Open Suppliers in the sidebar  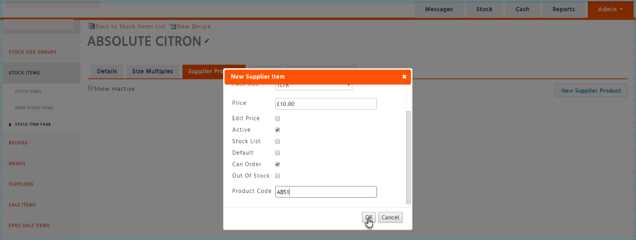pos(21,184)
